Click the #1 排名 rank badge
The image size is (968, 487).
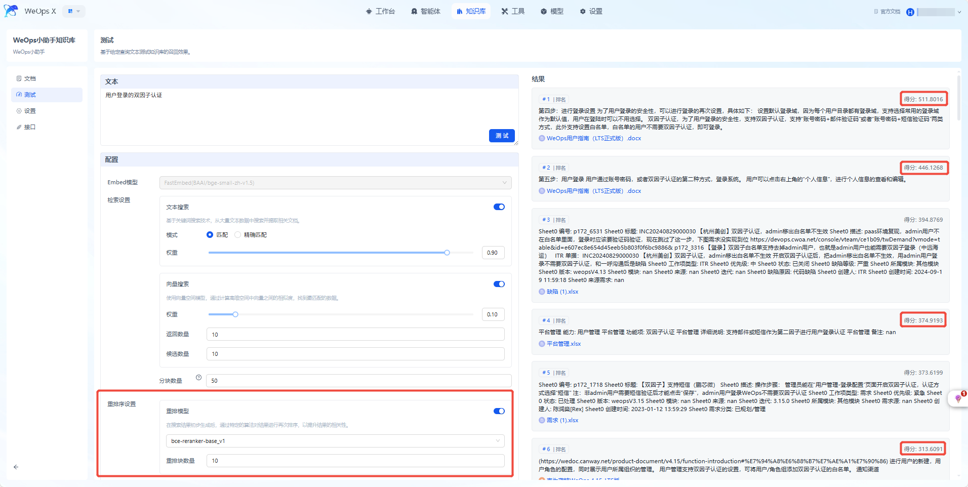click(554, 99)
